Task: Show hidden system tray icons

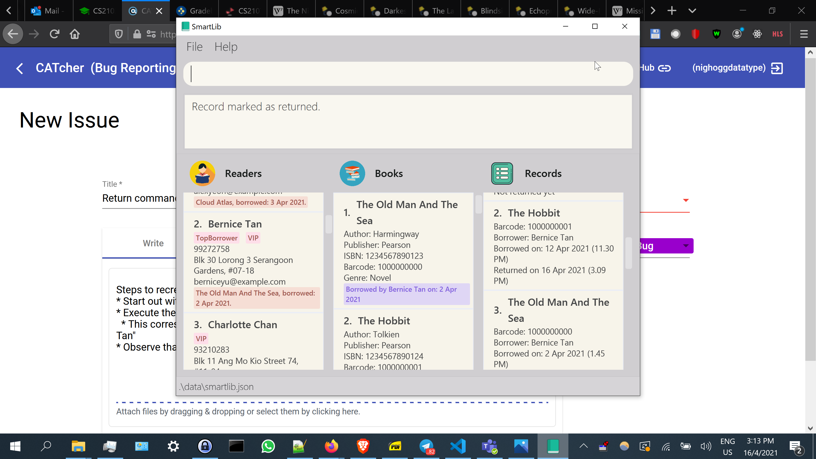Action: click(583, 446)
